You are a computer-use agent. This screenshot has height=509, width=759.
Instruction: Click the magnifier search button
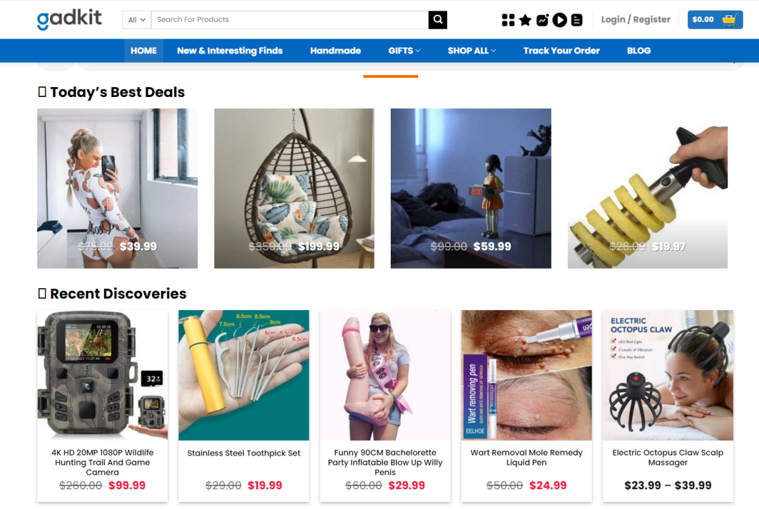pyautogui.click(x=438, y=20)
